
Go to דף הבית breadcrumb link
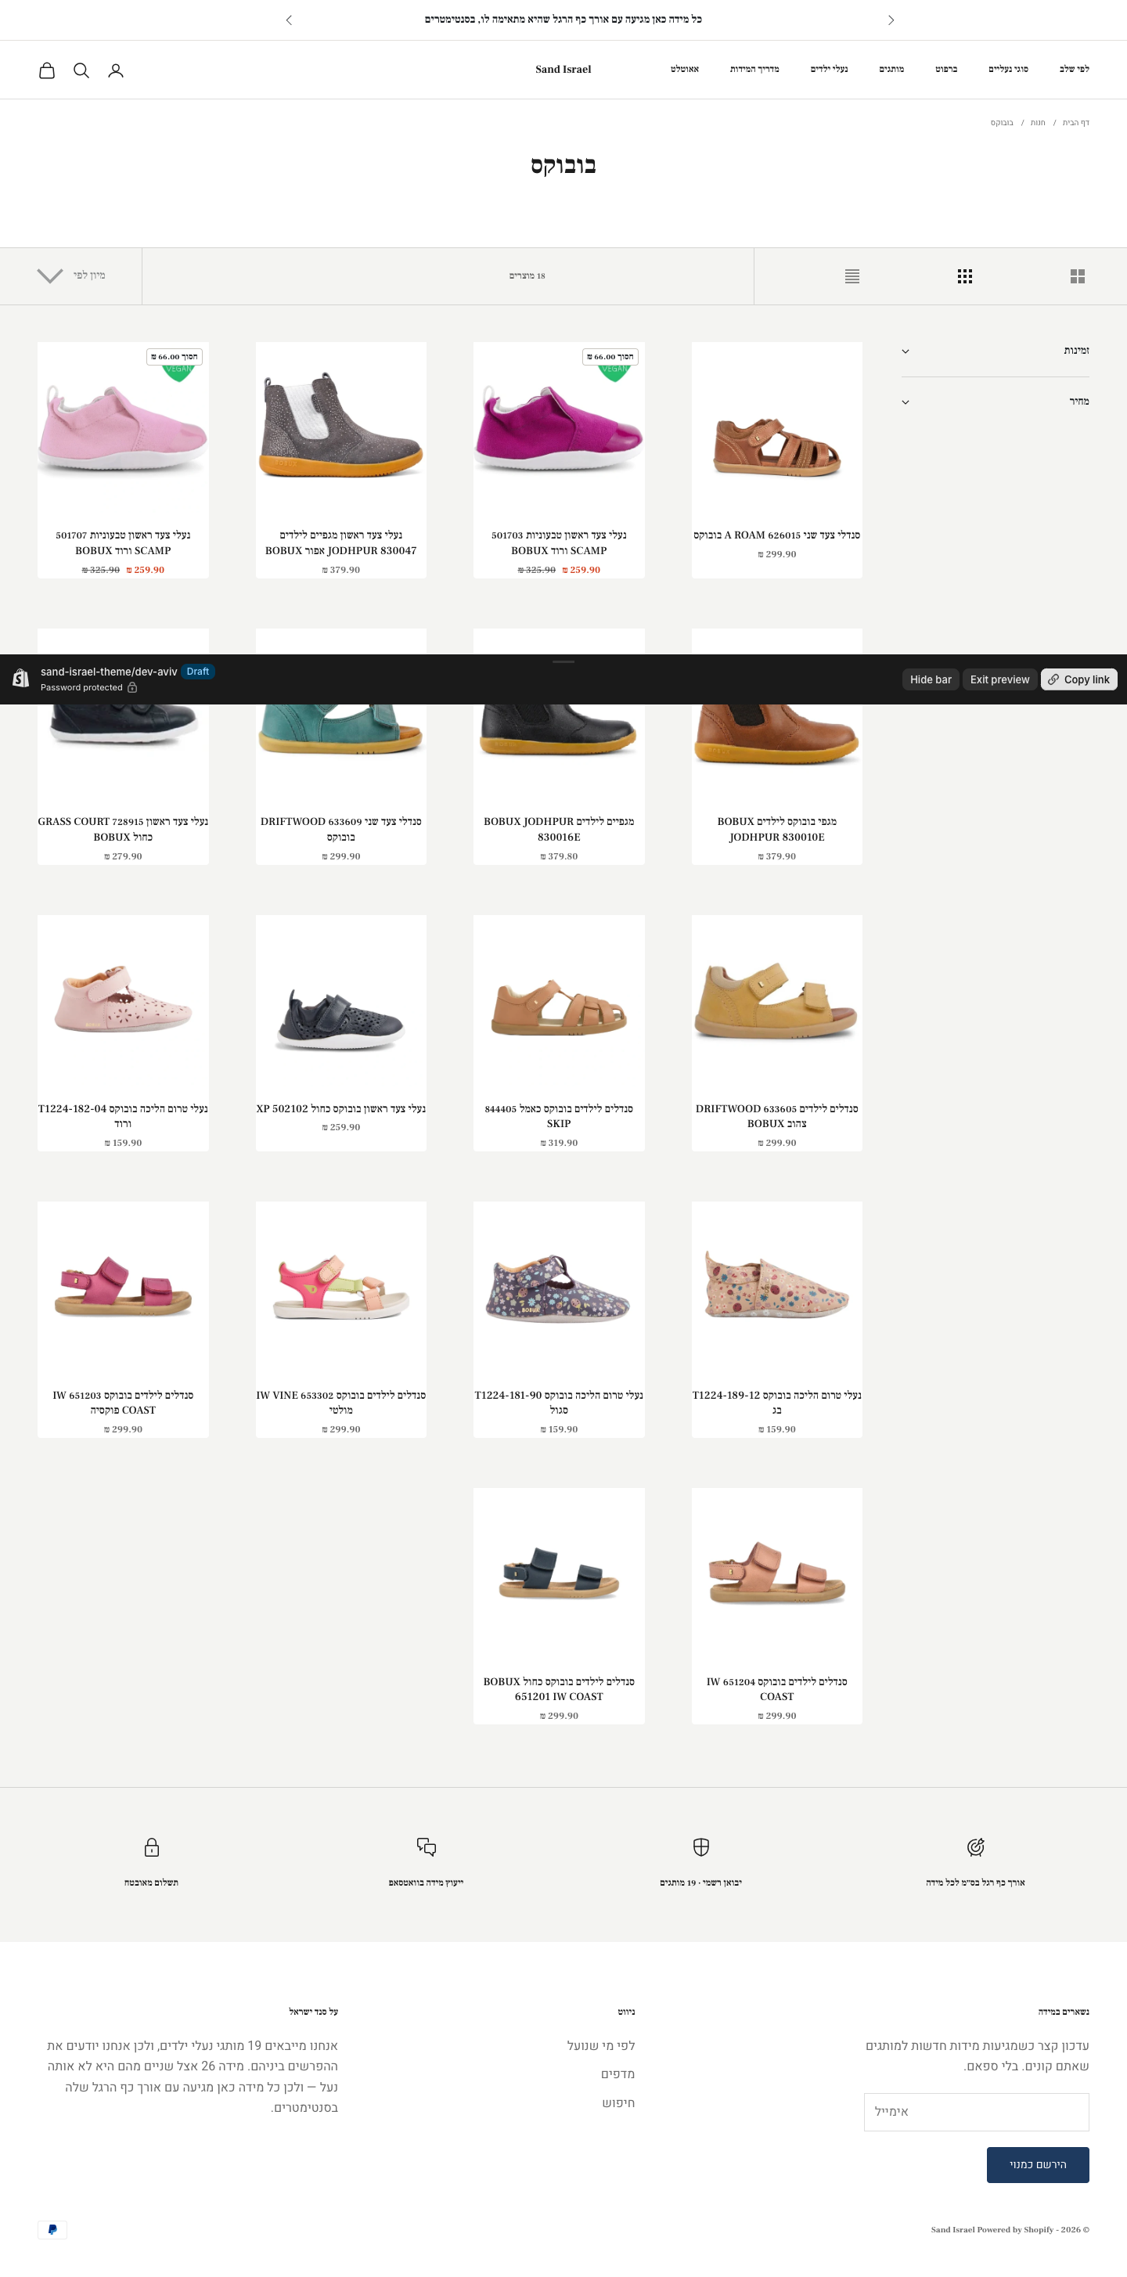(x=1075, y=123)
